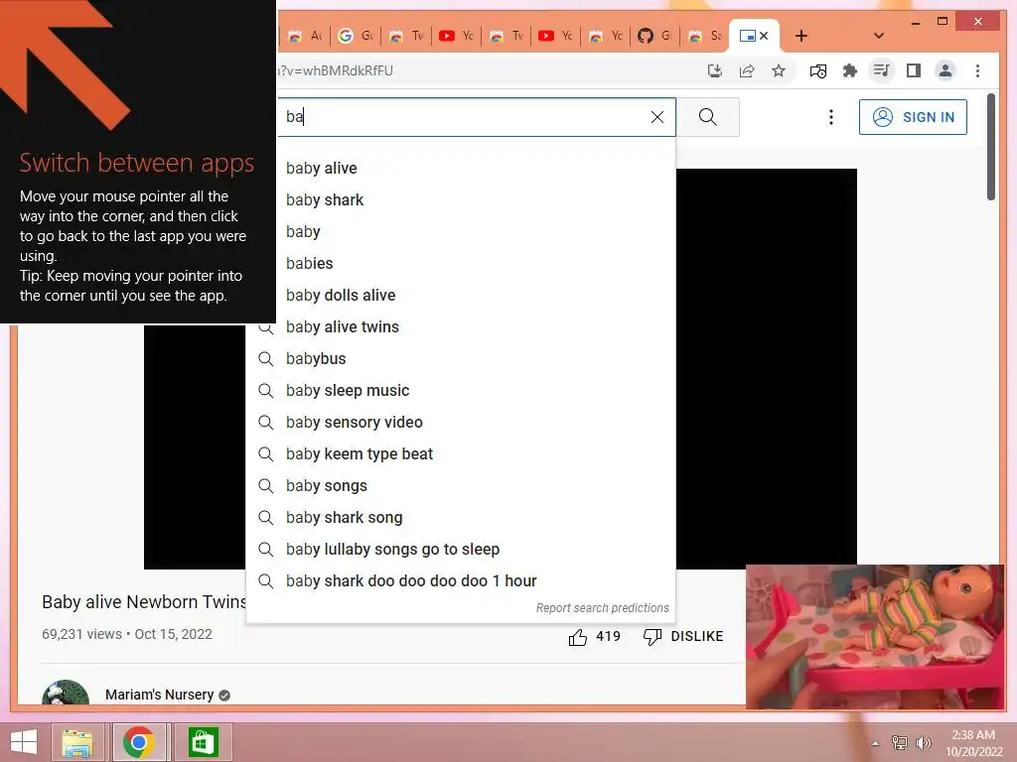Open the Chrome side panel icon

pyautogui.click(x=914, y=70)
